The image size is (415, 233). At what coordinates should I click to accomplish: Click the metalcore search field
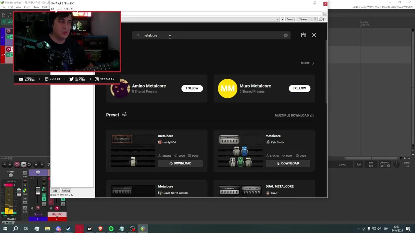point(211,35)
